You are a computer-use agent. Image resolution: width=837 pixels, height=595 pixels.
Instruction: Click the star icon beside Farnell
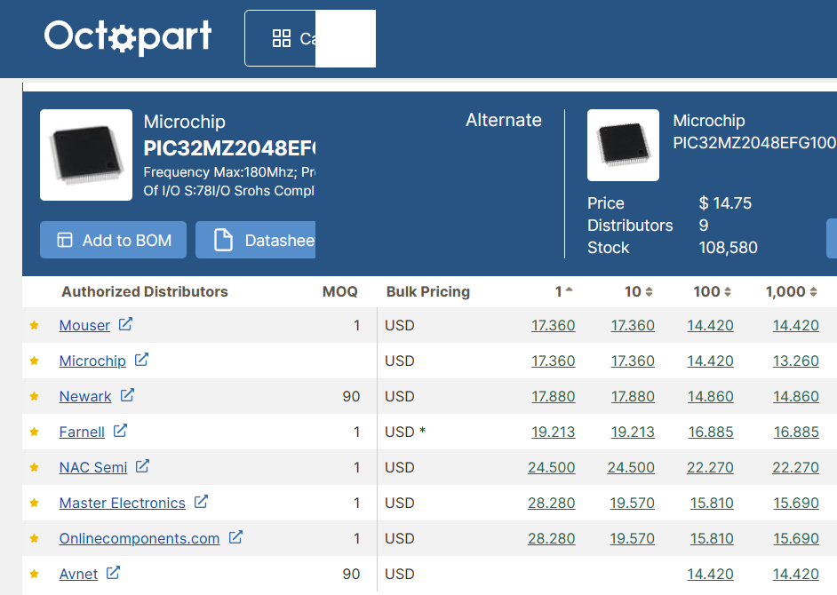34,432
